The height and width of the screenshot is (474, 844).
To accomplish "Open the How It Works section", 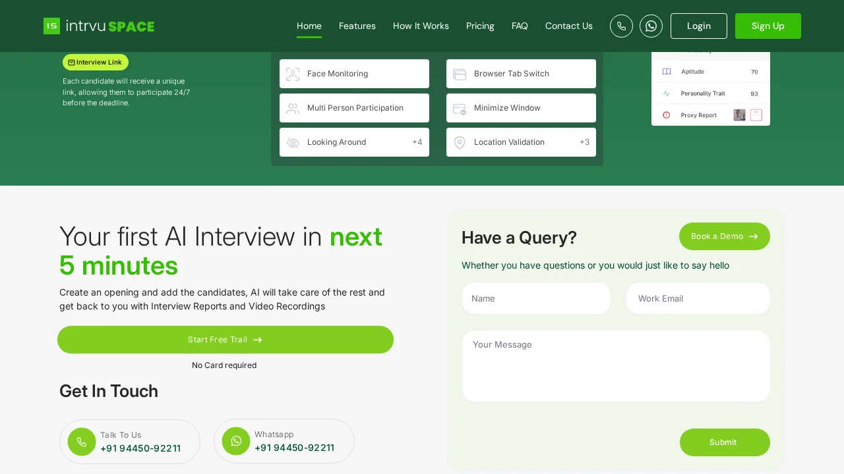I will [421, 26].
